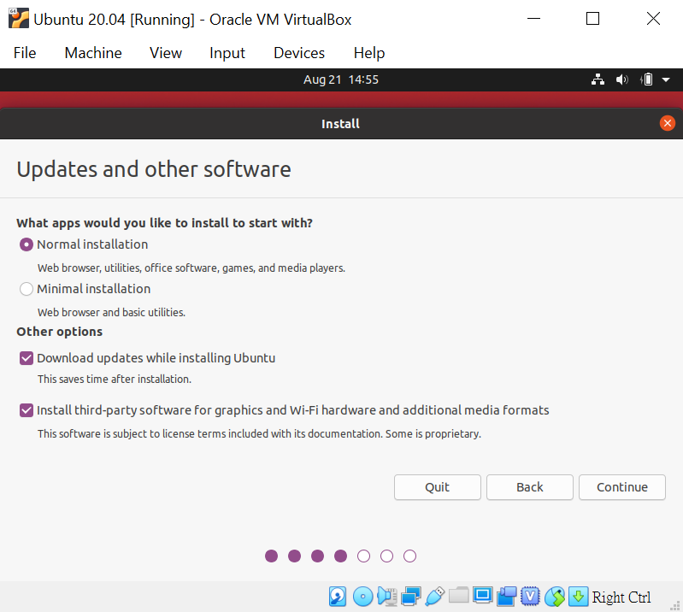This screenshot has width=683, height=612.
Task: Click the 'Other options' label
Action: 60,332
